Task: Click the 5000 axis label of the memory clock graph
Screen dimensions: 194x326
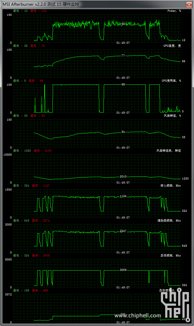Action: tap(8, 259)
